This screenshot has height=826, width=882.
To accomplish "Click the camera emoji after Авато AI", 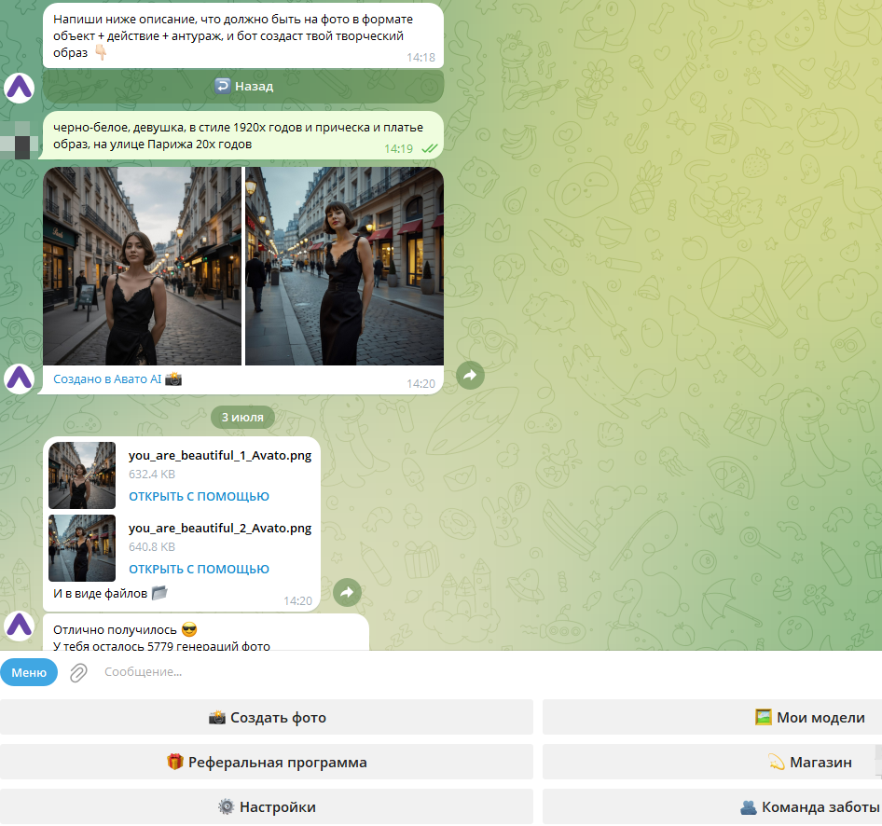I will (173, 379).
